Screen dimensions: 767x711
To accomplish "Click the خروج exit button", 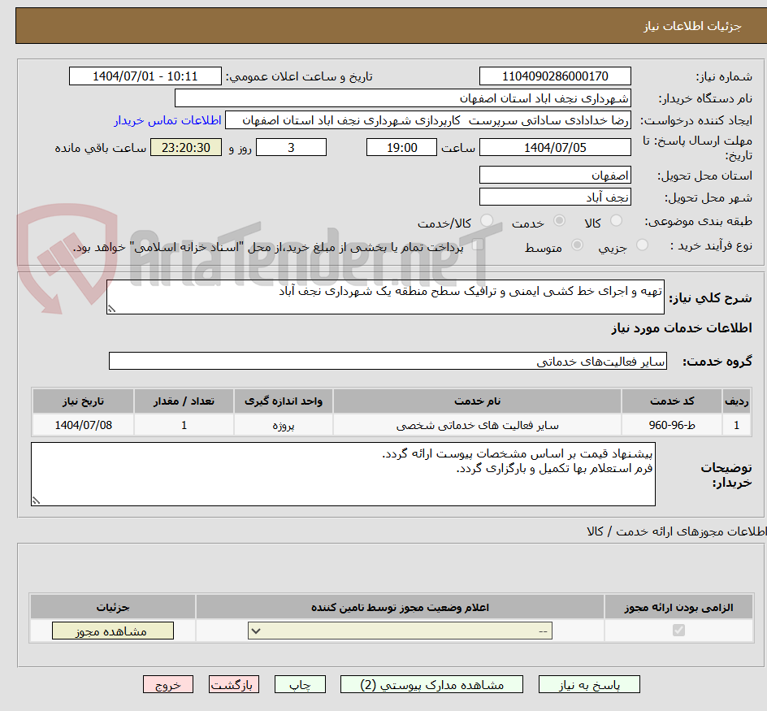I will [x=168, y=683].
